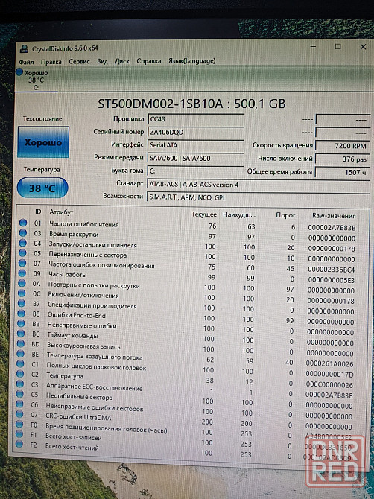Select the Часы работы attribute text
The height and width of the screenshot is (499, 374).
68,274
